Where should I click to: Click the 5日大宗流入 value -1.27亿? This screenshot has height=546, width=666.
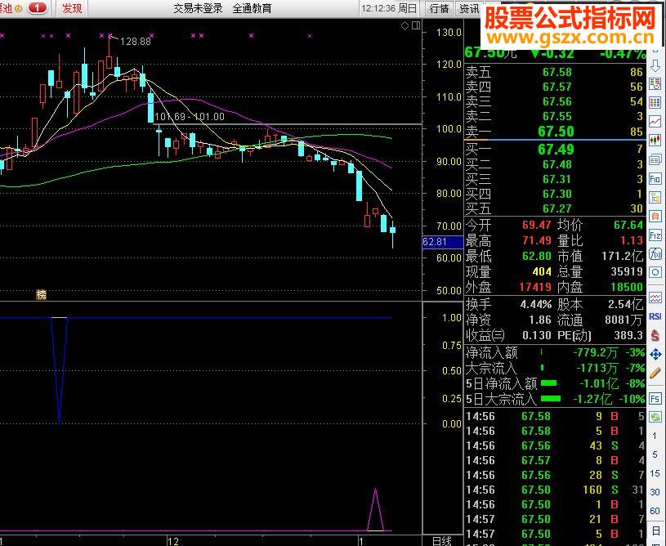point(593,400)
